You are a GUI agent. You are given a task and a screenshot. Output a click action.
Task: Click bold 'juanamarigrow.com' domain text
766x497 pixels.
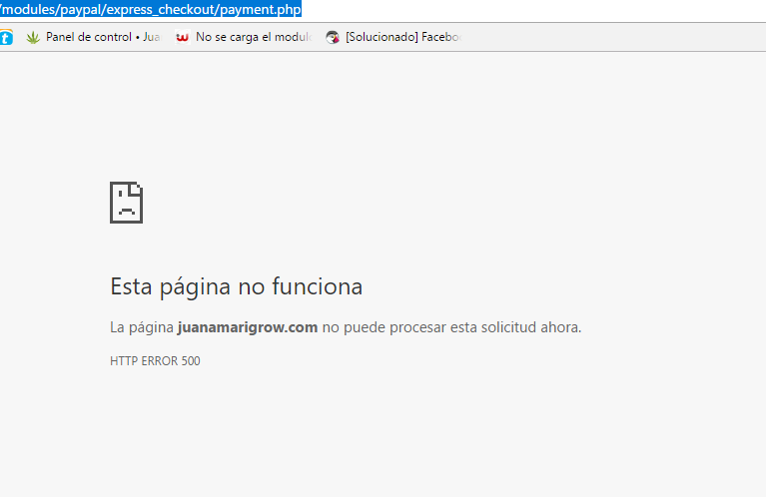pyautogui.click(x=248, y=327)
